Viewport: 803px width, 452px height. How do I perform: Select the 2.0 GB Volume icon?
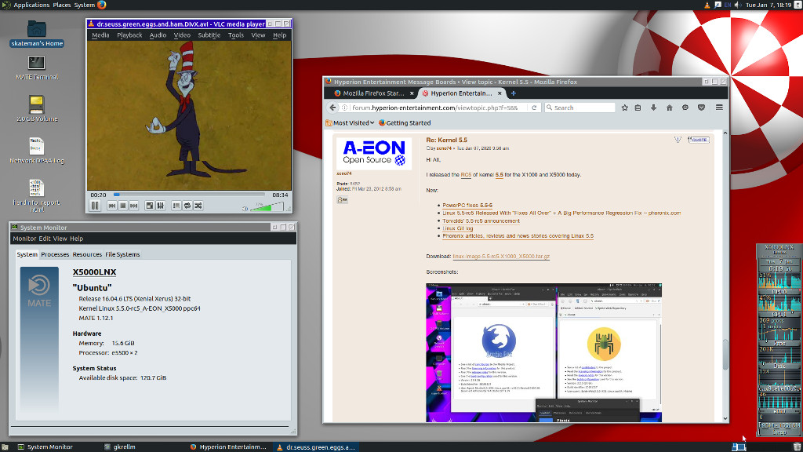(x=37, y=108)
